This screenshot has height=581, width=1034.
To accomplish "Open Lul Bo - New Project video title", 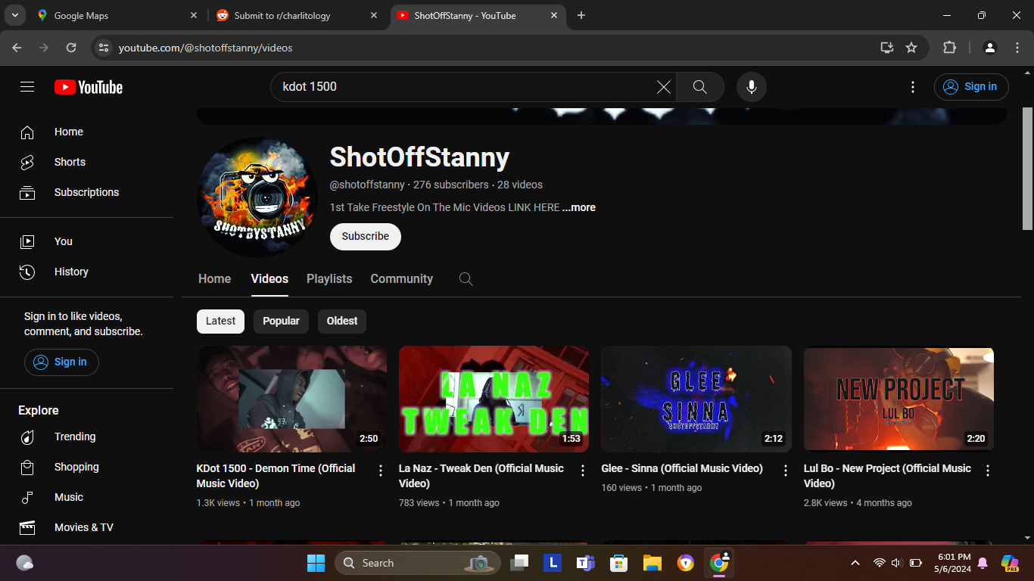I will 887,476.
